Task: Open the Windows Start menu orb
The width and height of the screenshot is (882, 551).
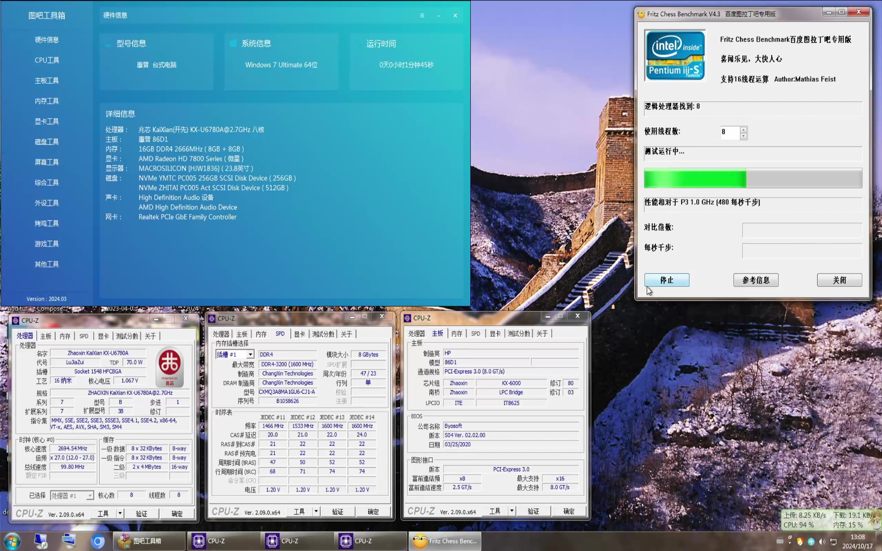Action: (12, 541)
